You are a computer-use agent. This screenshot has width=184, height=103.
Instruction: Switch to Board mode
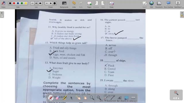(x=145, y=4)
